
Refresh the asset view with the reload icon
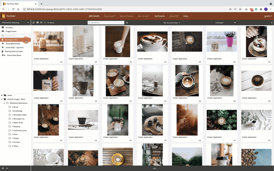coord(34,22)
